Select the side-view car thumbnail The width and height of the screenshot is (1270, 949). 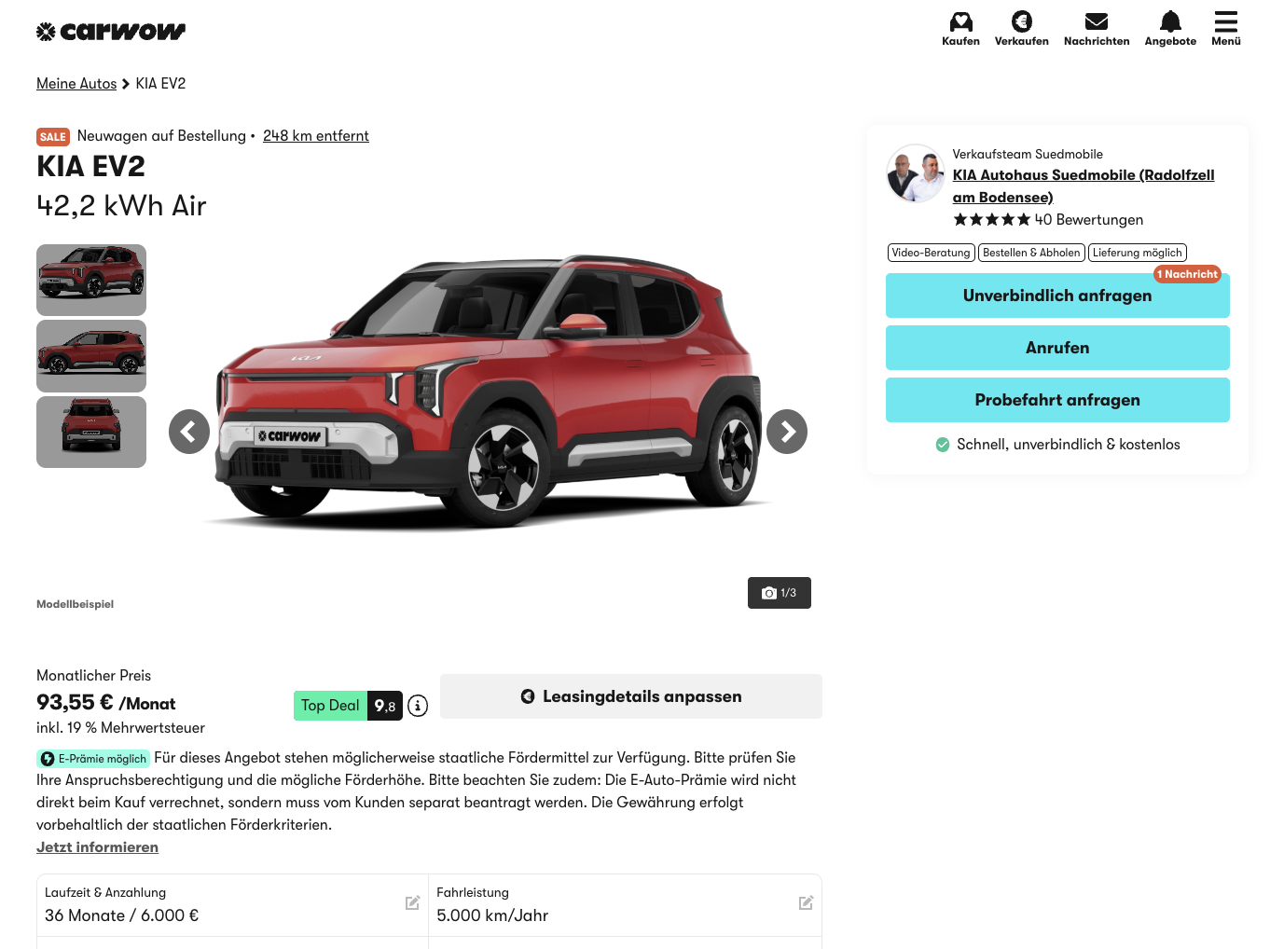pyautogui.click(x=91, y=356)
